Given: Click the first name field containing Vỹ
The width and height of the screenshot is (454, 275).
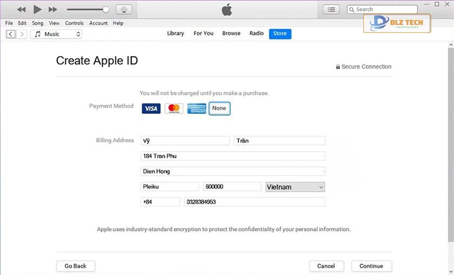Looking at the screenshot, I should pyautogui.click(x=185, y=141).
